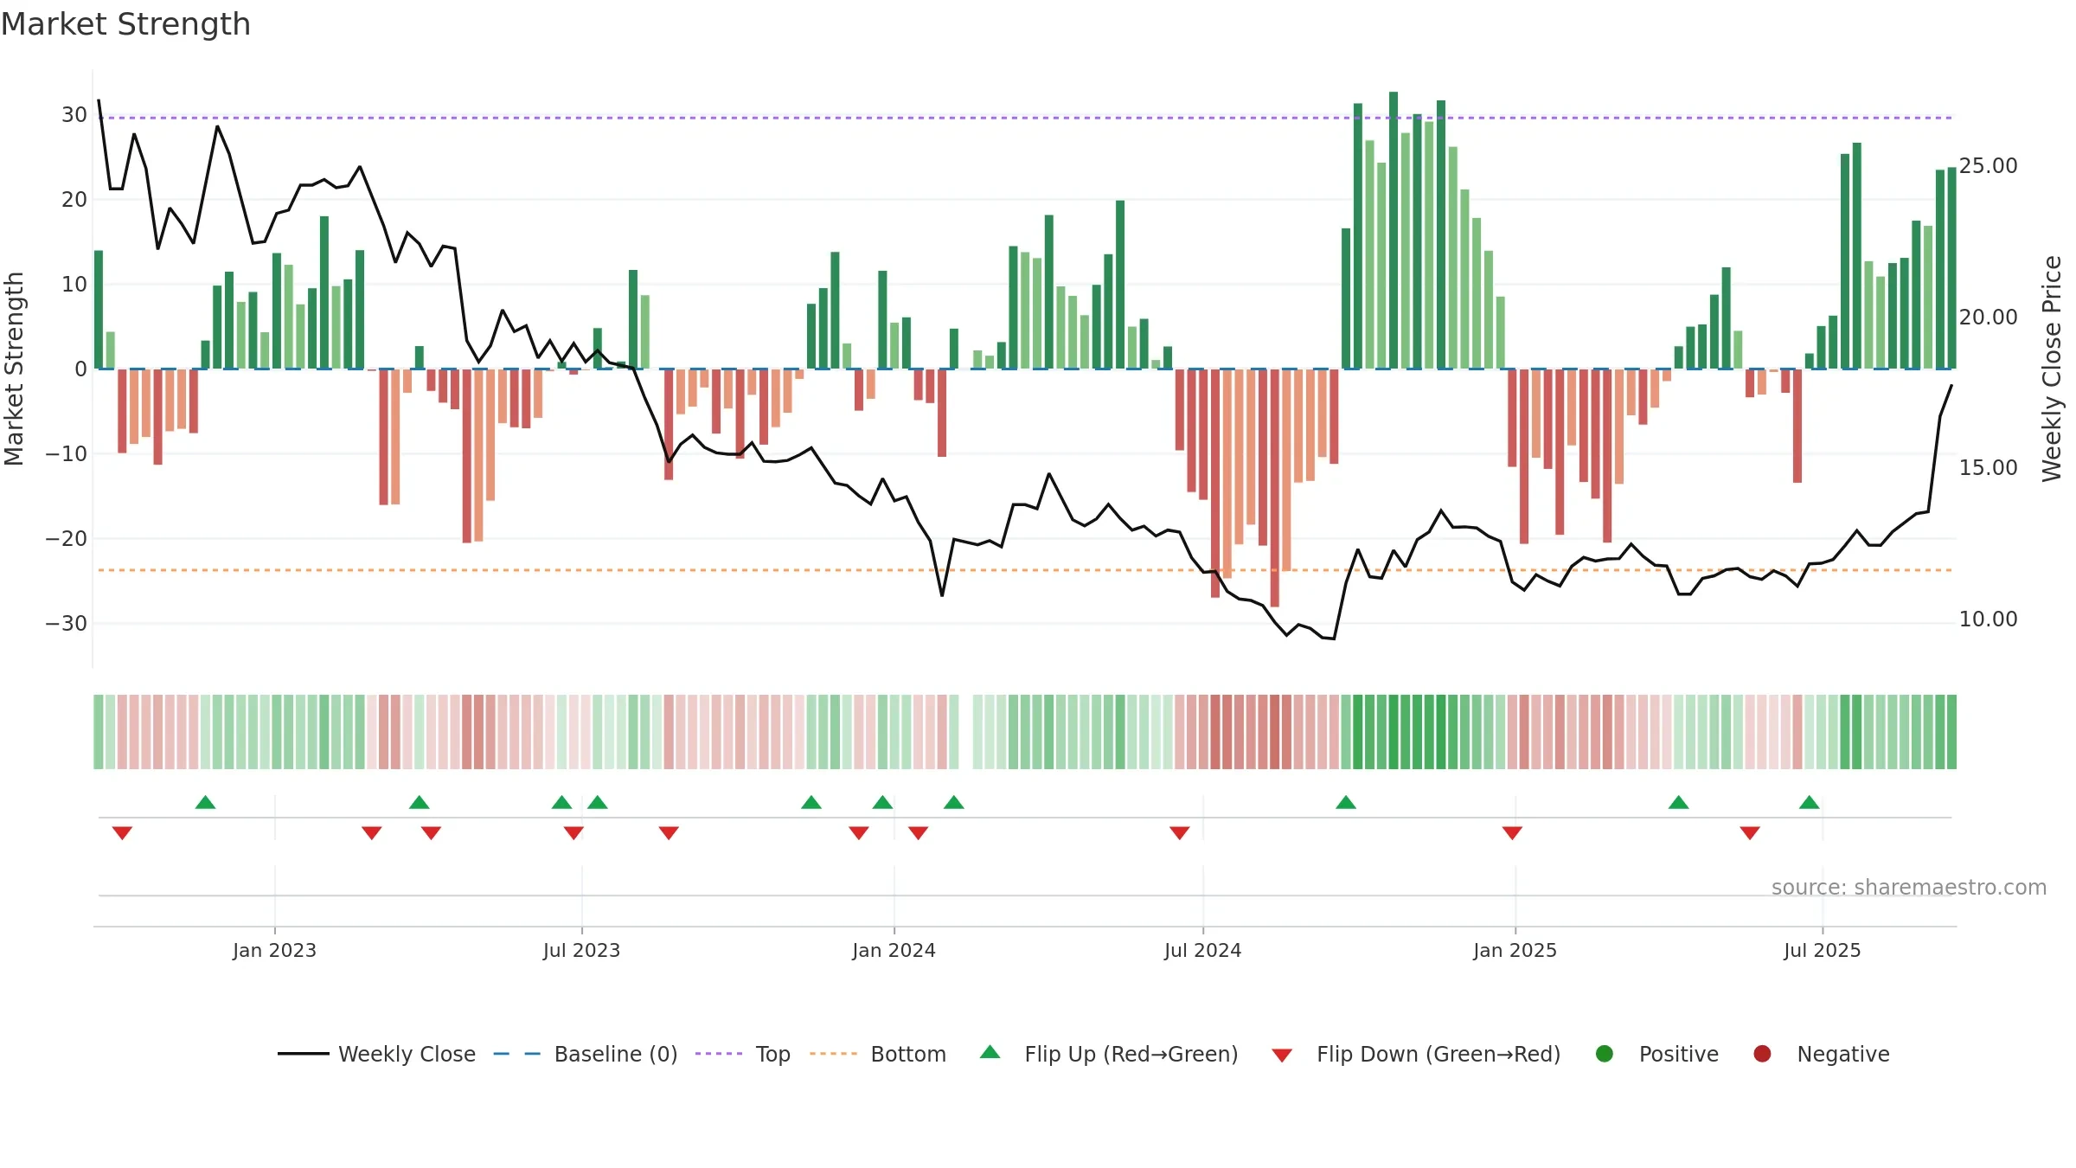The image size is (2076, 1168).
Task: Click the Jul 2024 date tick label
Action: [1202, 950]
